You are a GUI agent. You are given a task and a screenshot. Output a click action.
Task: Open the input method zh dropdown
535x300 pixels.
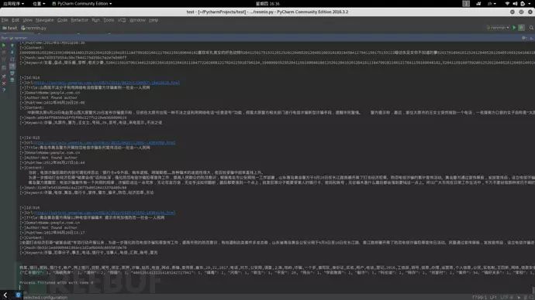[492, 3]
